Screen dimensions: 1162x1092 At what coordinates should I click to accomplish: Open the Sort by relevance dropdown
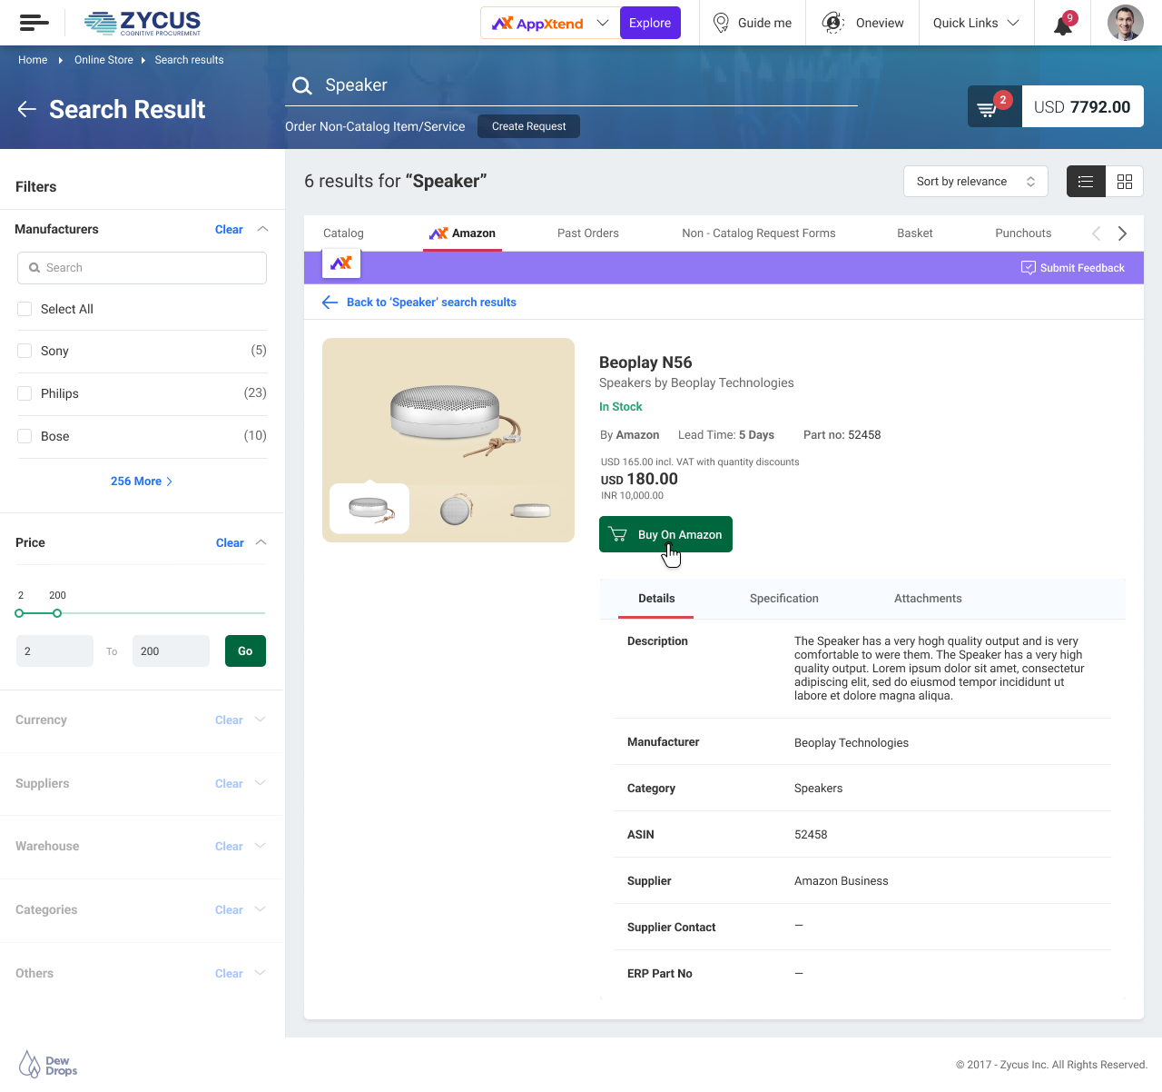point(975,182)
